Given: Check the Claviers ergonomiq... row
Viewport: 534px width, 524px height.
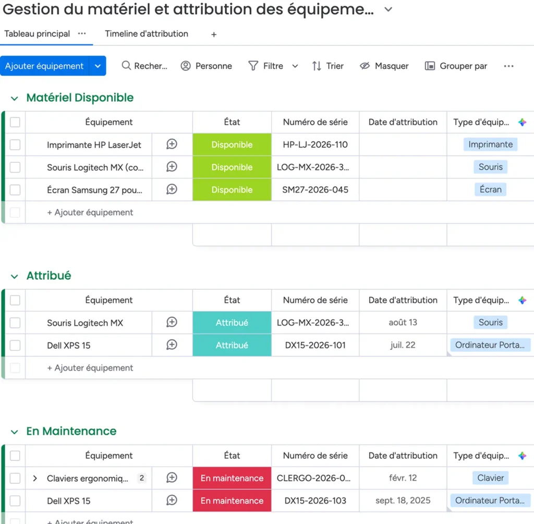Looking at the screenshot, I should click(15, 478).
